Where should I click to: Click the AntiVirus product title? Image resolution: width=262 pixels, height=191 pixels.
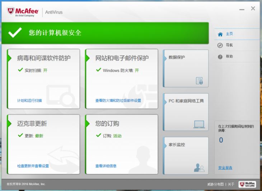point(54,12)
